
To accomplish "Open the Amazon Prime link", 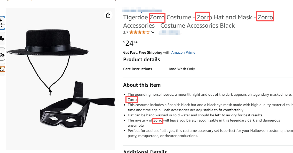I will click(x=183, y=52).
